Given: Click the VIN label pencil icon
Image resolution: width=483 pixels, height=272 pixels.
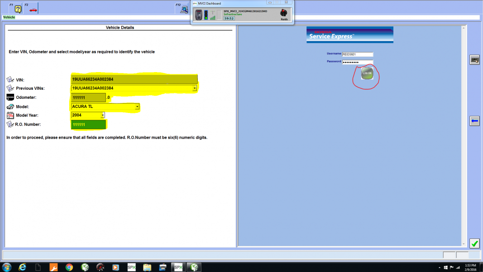Looking at the screenshot, I should tap(10, 80).
